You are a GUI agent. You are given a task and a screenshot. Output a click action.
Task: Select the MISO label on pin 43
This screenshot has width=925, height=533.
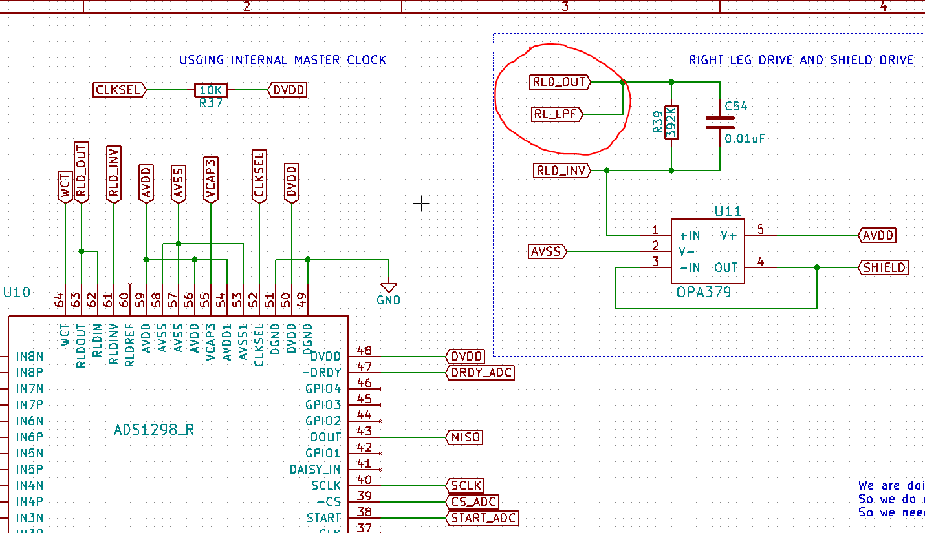click(x=465, y=437)
